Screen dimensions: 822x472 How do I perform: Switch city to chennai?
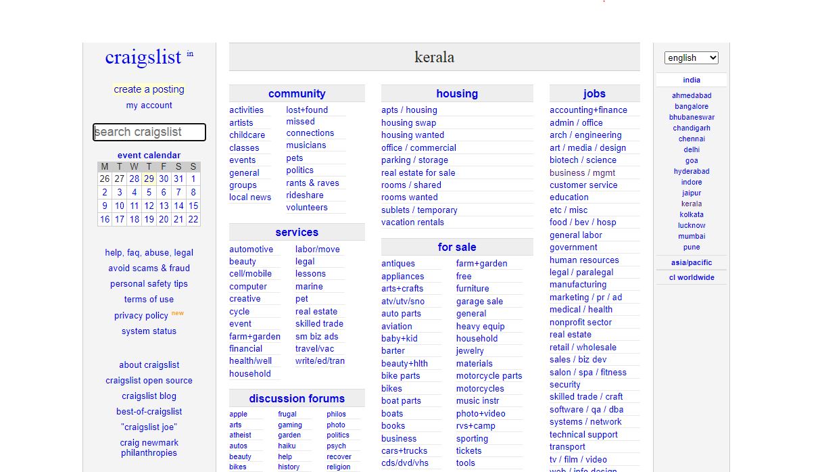click(692, 139)
